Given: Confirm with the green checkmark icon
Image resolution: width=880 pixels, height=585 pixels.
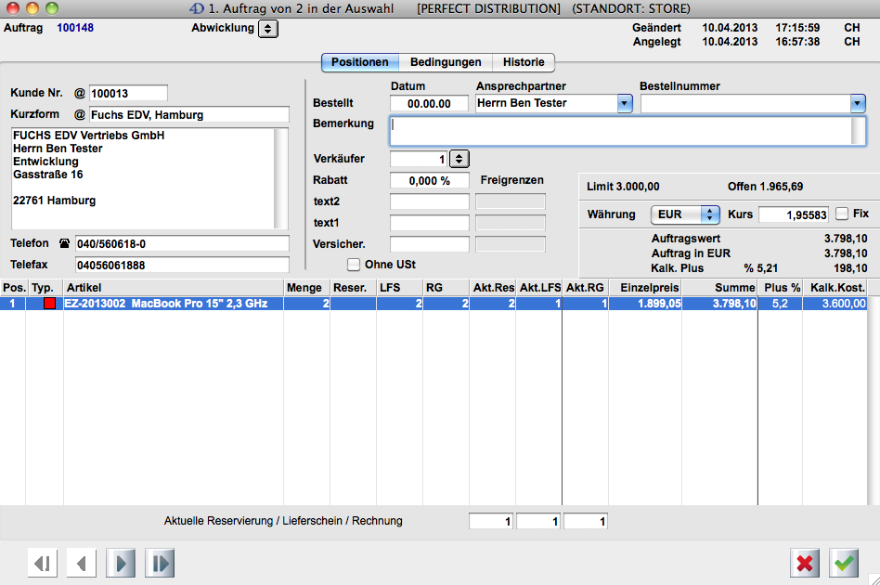Looking at the screenshot, I should click(x=844, y=563).
